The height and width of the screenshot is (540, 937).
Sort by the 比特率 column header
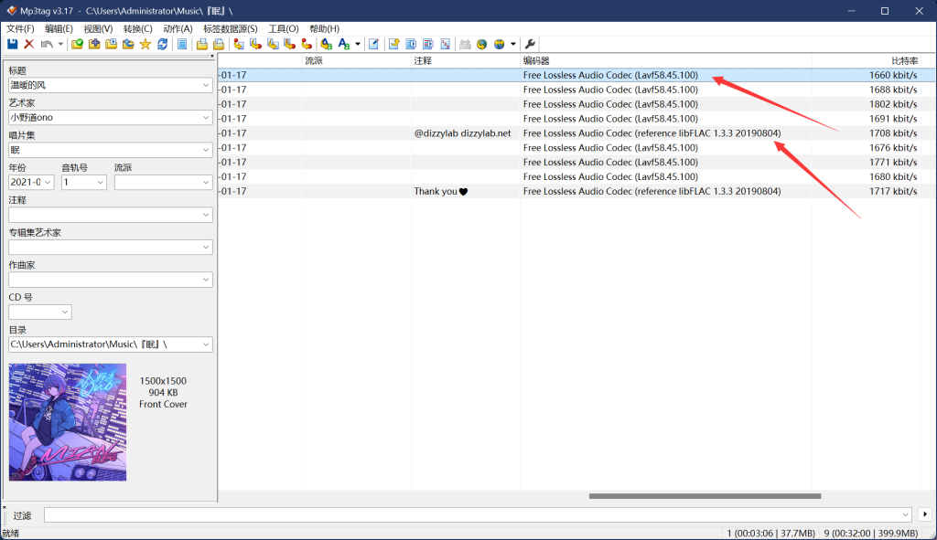click(x=903, y=60)
